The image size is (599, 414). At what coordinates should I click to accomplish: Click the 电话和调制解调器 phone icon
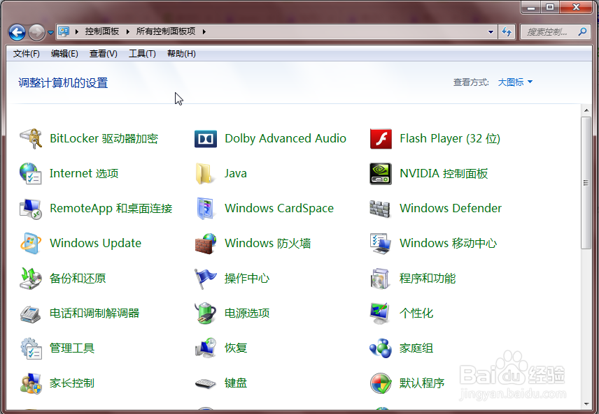pos(31,313)
